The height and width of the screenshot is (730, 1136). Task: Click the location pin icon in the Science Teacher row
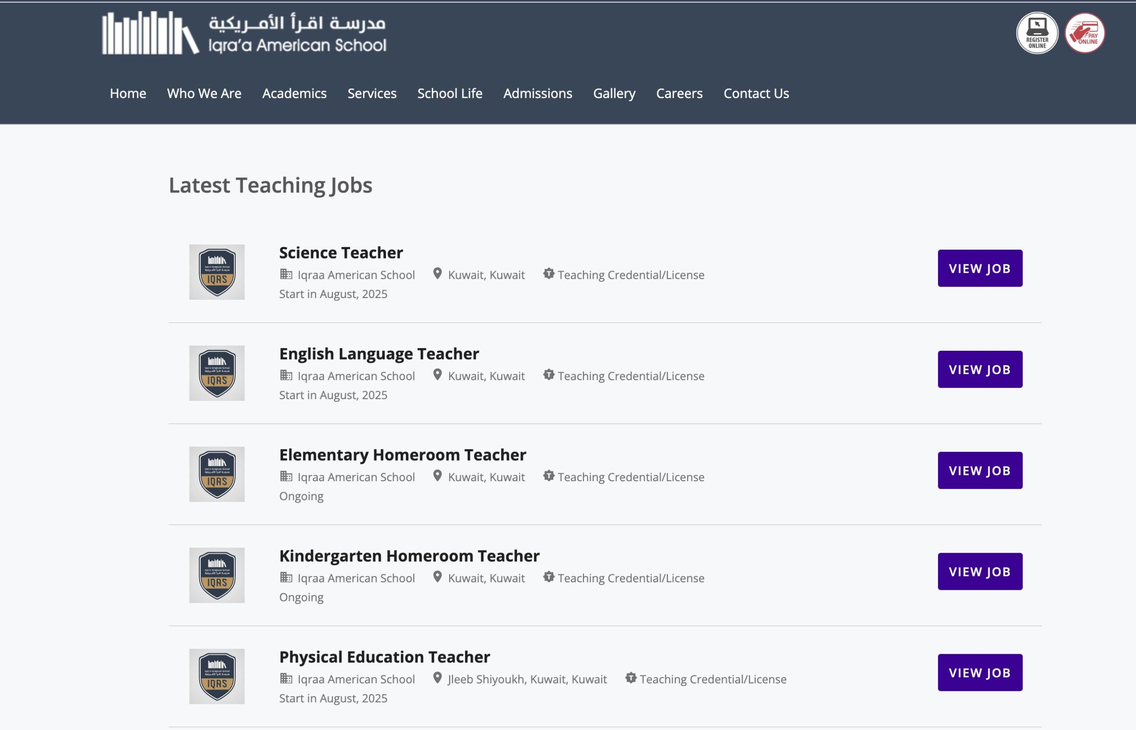pyautogui.click(x=438, y=274)
